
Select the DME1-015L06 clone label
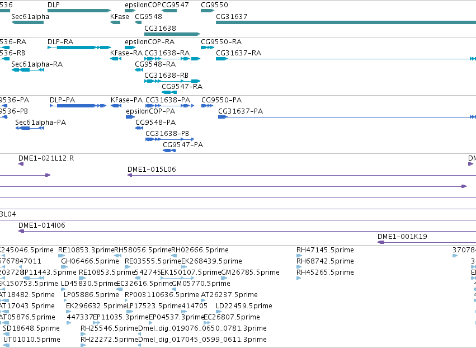[152, 170]
